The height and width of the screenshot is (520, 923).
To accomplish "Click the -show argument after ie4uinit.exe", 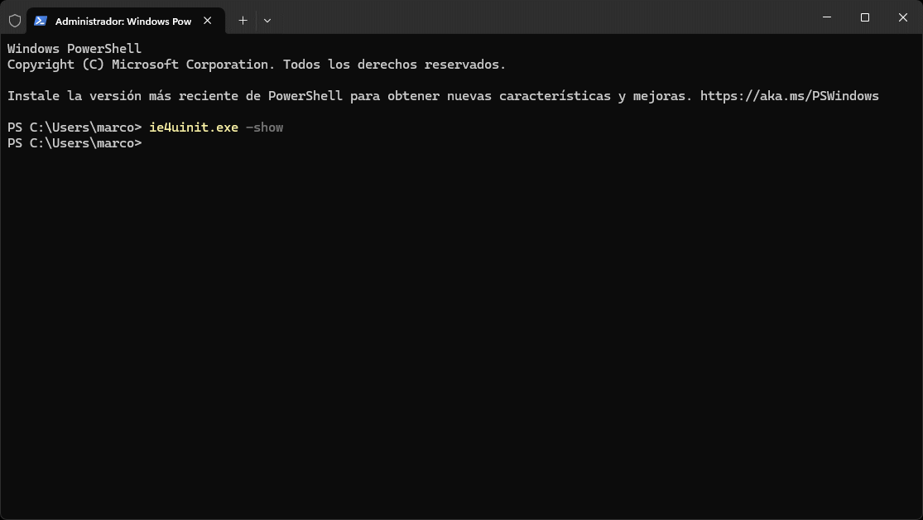I will click(265, 127).
